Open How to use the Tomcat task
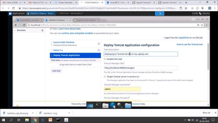The height and width of the screenshot is (123, 218). (x=189, y=44)
